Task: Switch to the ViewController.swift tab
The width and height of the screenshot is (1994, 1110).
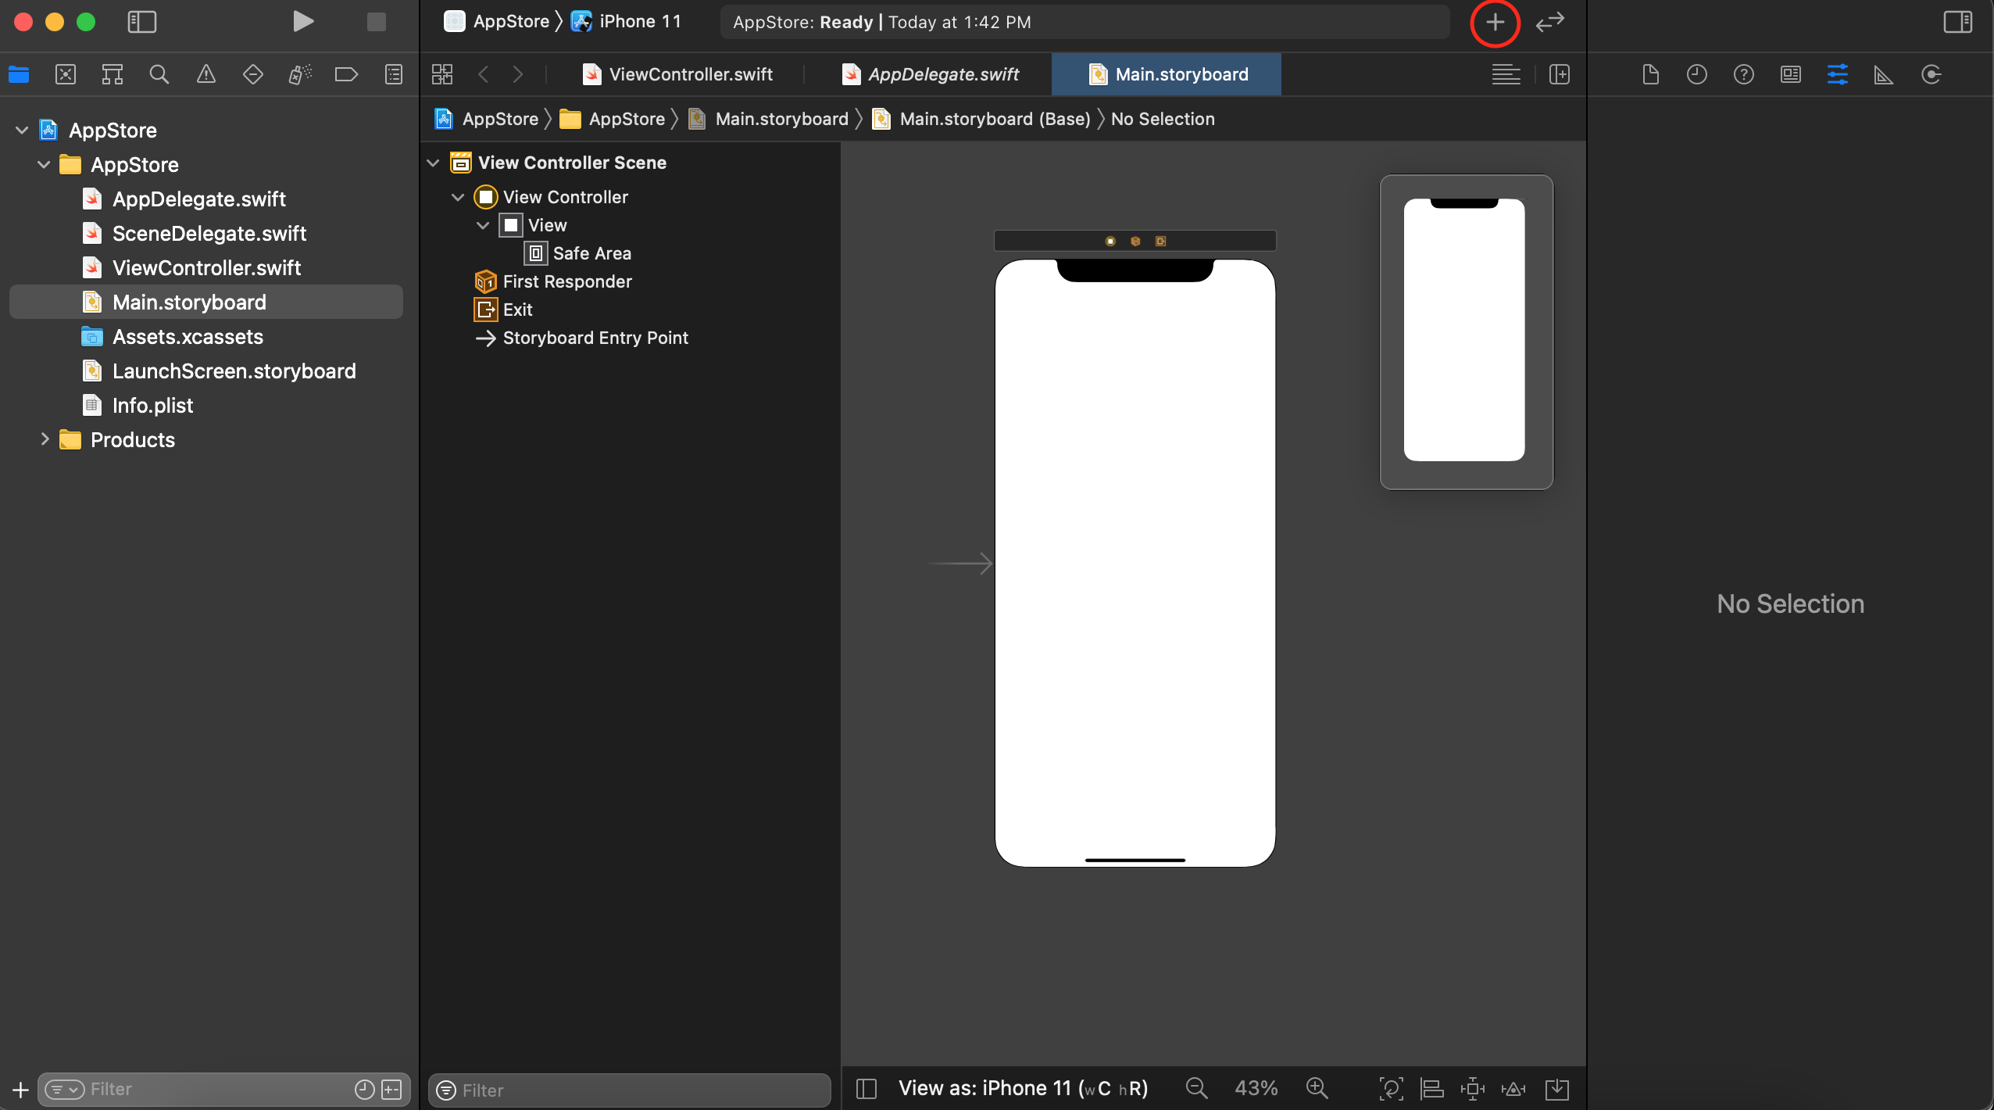Action: click(677, 74)
